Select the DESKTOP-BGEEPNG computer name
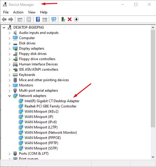 (x=29, y=27)
